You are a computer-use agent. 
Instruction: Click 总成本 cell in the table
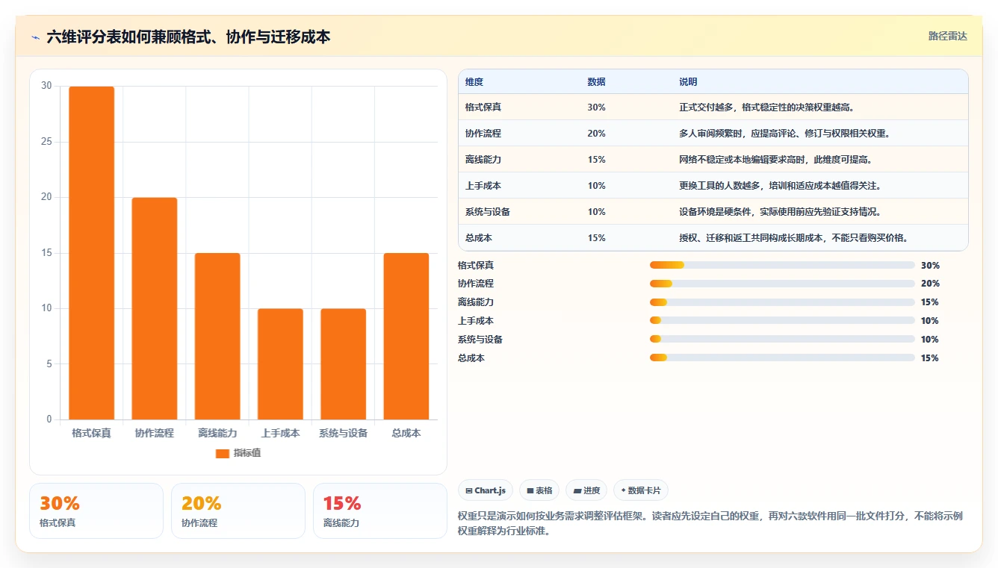pos(479,238)
